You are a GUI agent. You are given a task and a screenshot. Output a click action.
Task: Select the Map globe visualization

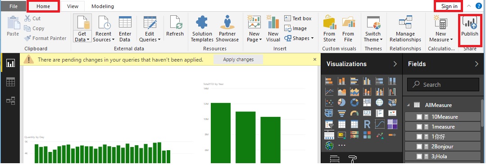(379, 102)
